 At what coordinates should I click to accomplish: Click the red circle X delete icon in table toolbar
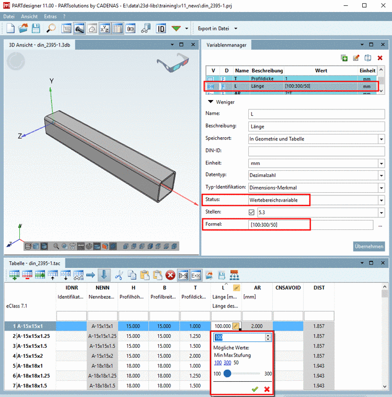pos(170,275)
